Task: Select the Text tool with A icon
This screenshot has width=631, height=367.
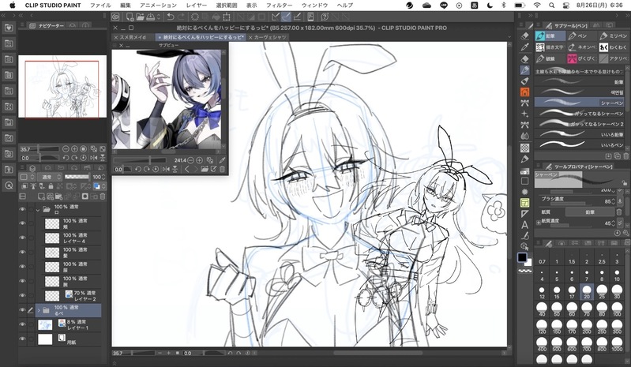Action: click(524, 225)
